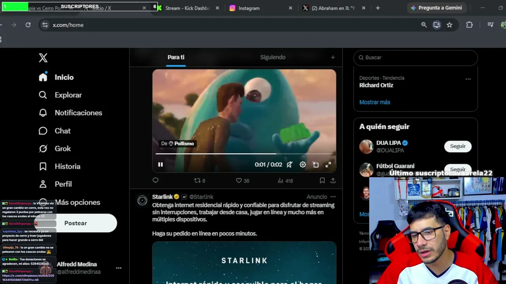The width and height of the screenshot is (506, 284).
Task: Go forward in browser history
Action: [x=14, y=25]
